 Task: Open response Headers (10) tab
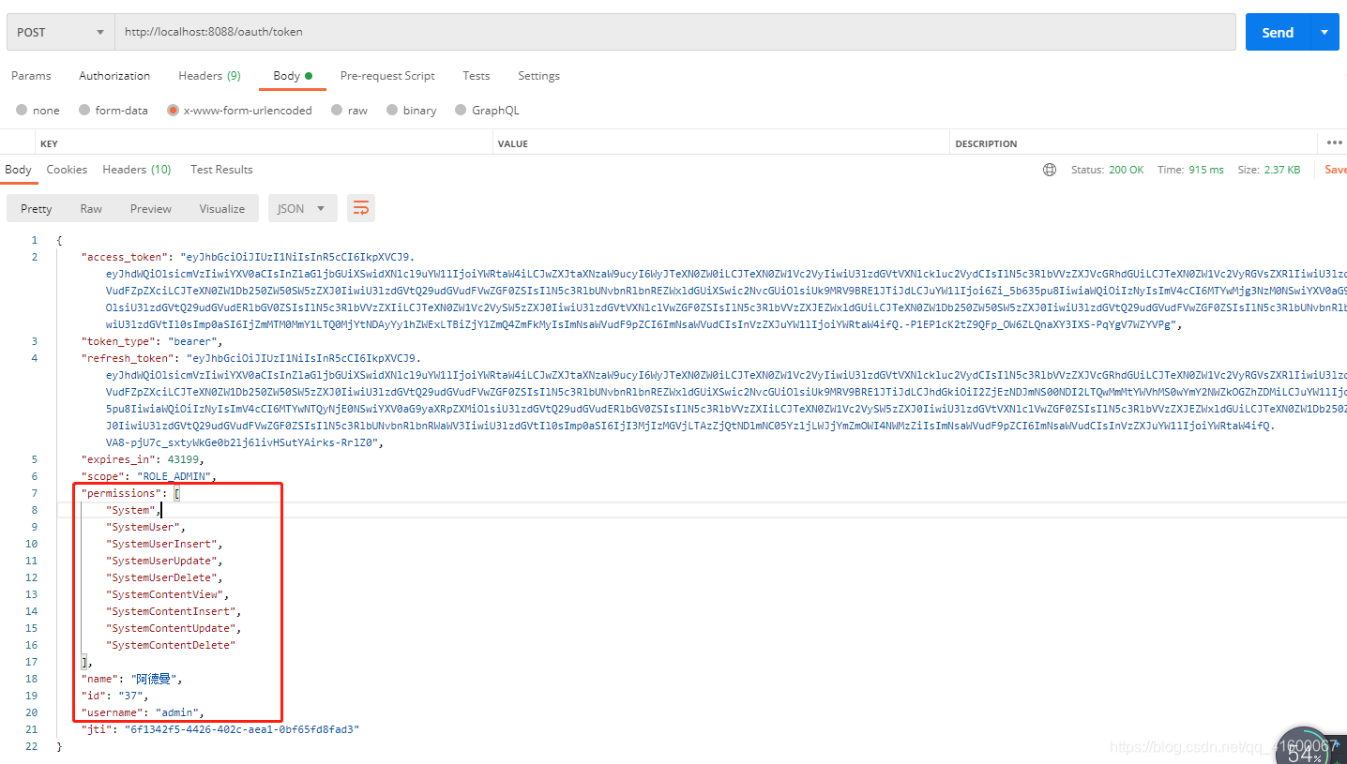pyautogui.click(x=137, y=170)
